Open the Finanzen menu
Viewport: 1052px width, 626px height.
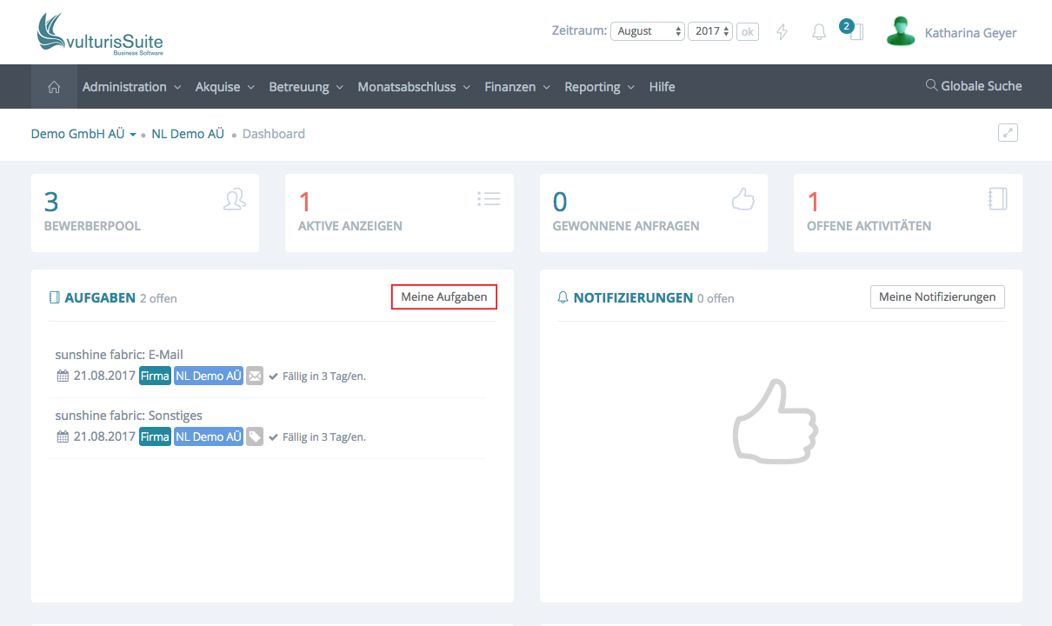[516, 87]
